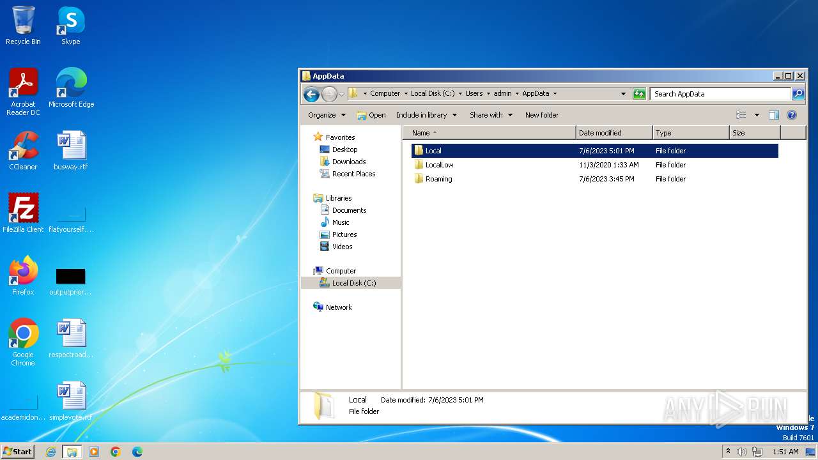Click the Search AppData field
This screenshot has width=818, height=460.
pyautogui.click(x=720, y=94)
